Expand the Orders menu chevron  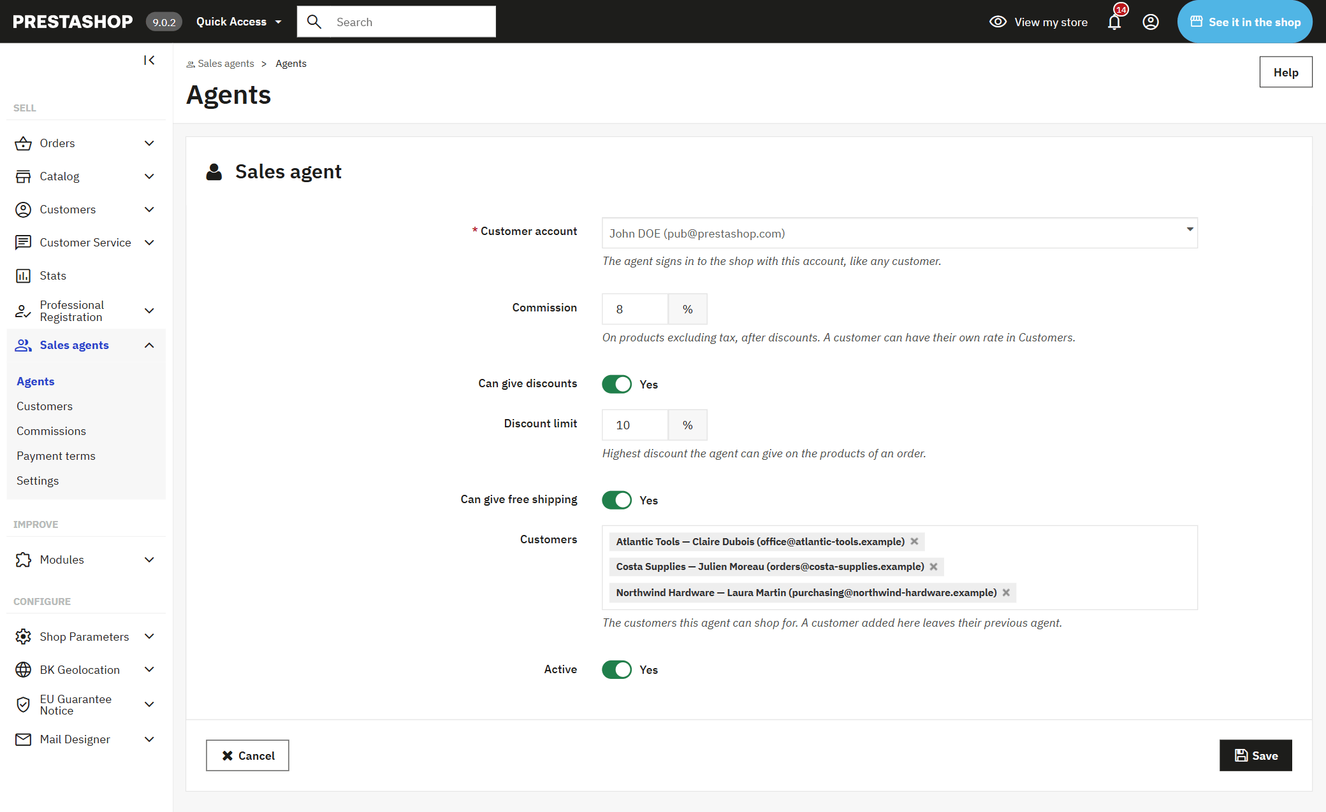149,143
